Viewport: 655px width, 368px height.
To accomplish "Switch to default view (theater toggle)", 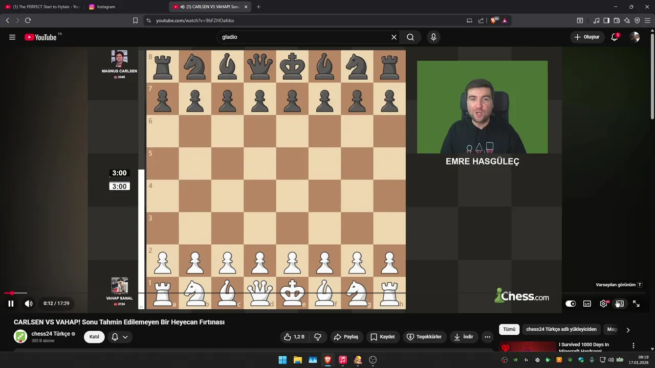I will pos(620,304).
